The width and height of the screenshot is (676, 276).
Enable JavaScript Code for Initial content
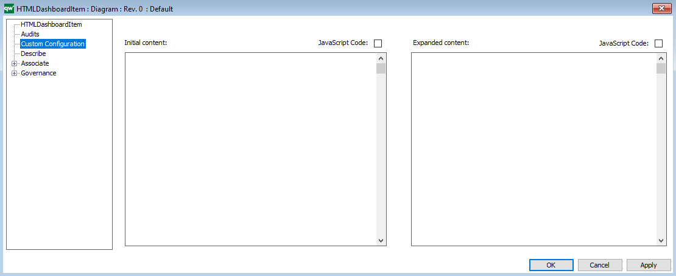pyautogui.click(x=378, y=43)
